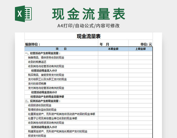The height and width of the screenshot is (138, 177).
Task: Select the 编制单位： cell
Action: pyautogui.click(x=61, y=43)
